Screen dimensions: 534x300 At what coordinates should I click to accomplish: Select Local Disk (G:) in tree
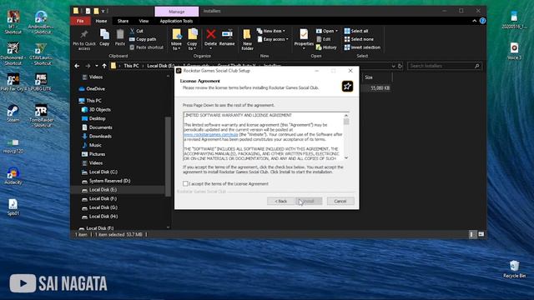pos(103,207)
